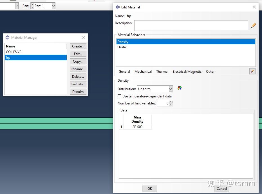Click the up arrow on field variables stepper
This screenshot has width=262, height=194.
pos(171,102)
